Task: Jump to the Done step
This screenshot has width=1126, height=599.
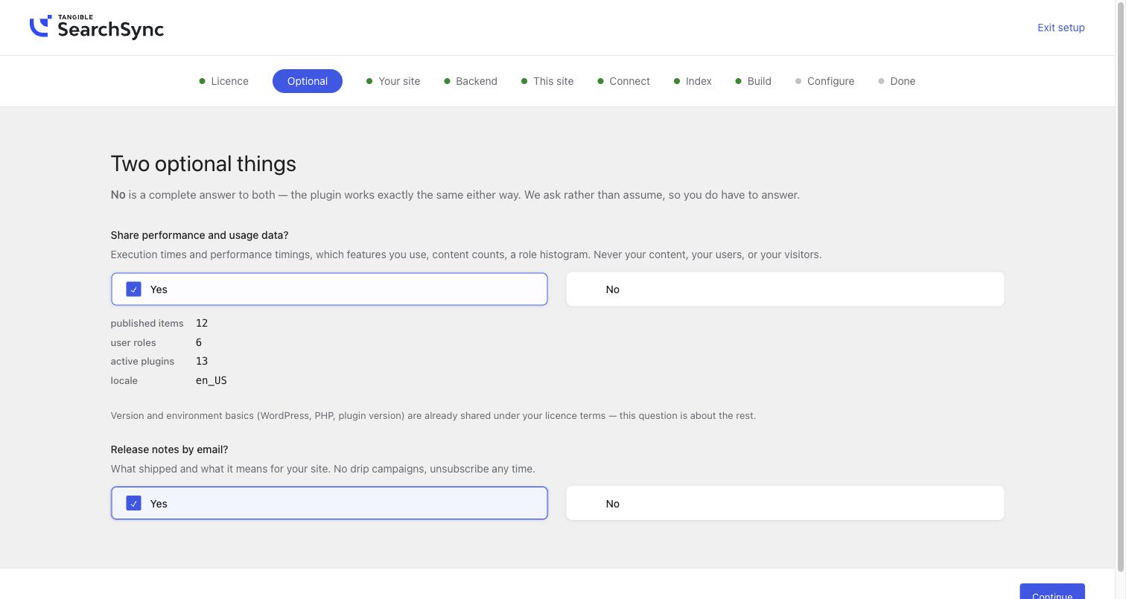Action: [x=897, y=81]
